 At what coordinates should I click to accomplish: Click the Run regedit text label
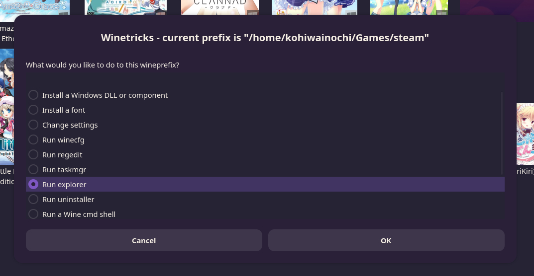tap(62, 154)
